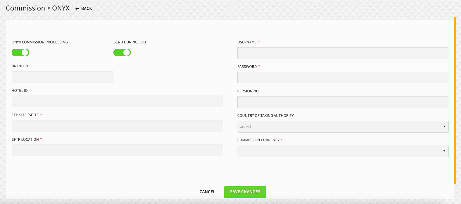Focus the Password field
The image size is (461, 204).
(x=343, y=78)
